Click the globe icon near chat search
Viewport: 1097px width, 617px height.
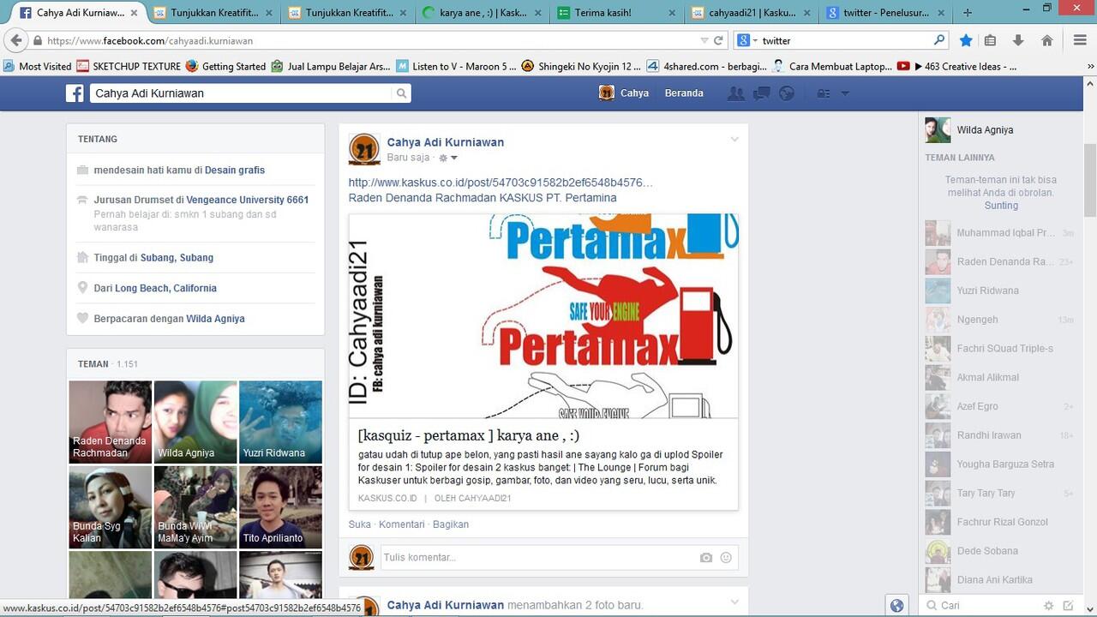(x=896, y=605)
